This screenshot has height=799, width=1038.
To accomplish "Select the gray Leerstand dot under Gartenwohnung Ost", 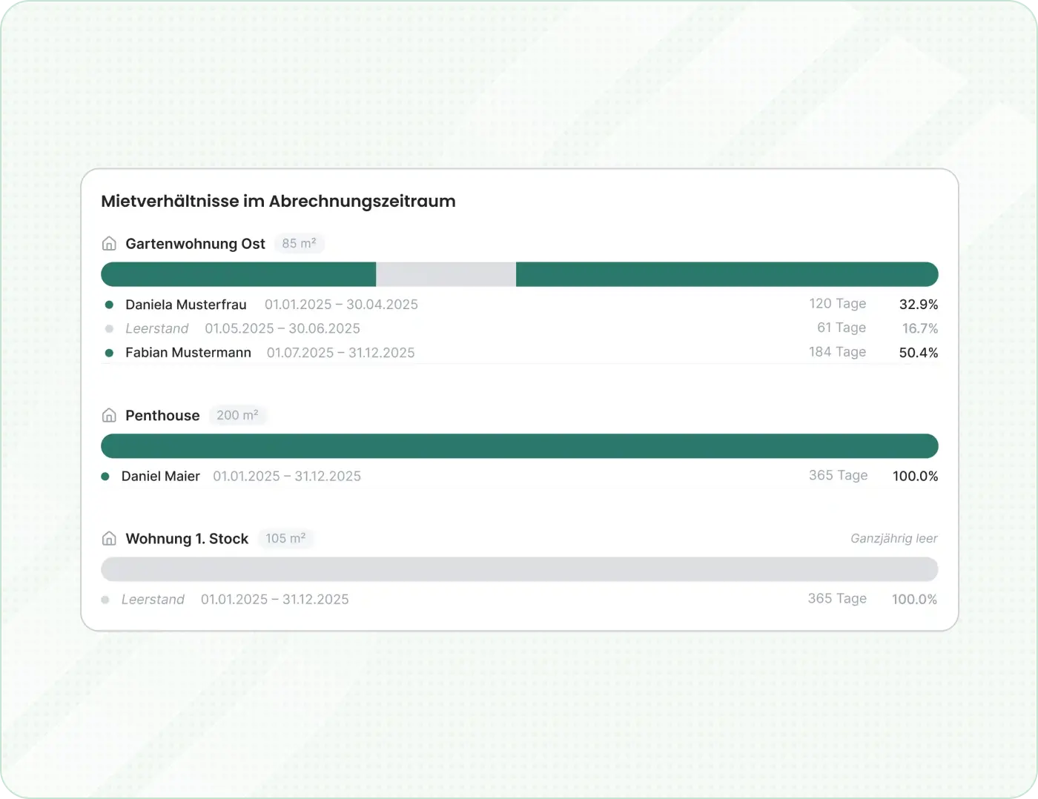I will (x=109, y=328).
